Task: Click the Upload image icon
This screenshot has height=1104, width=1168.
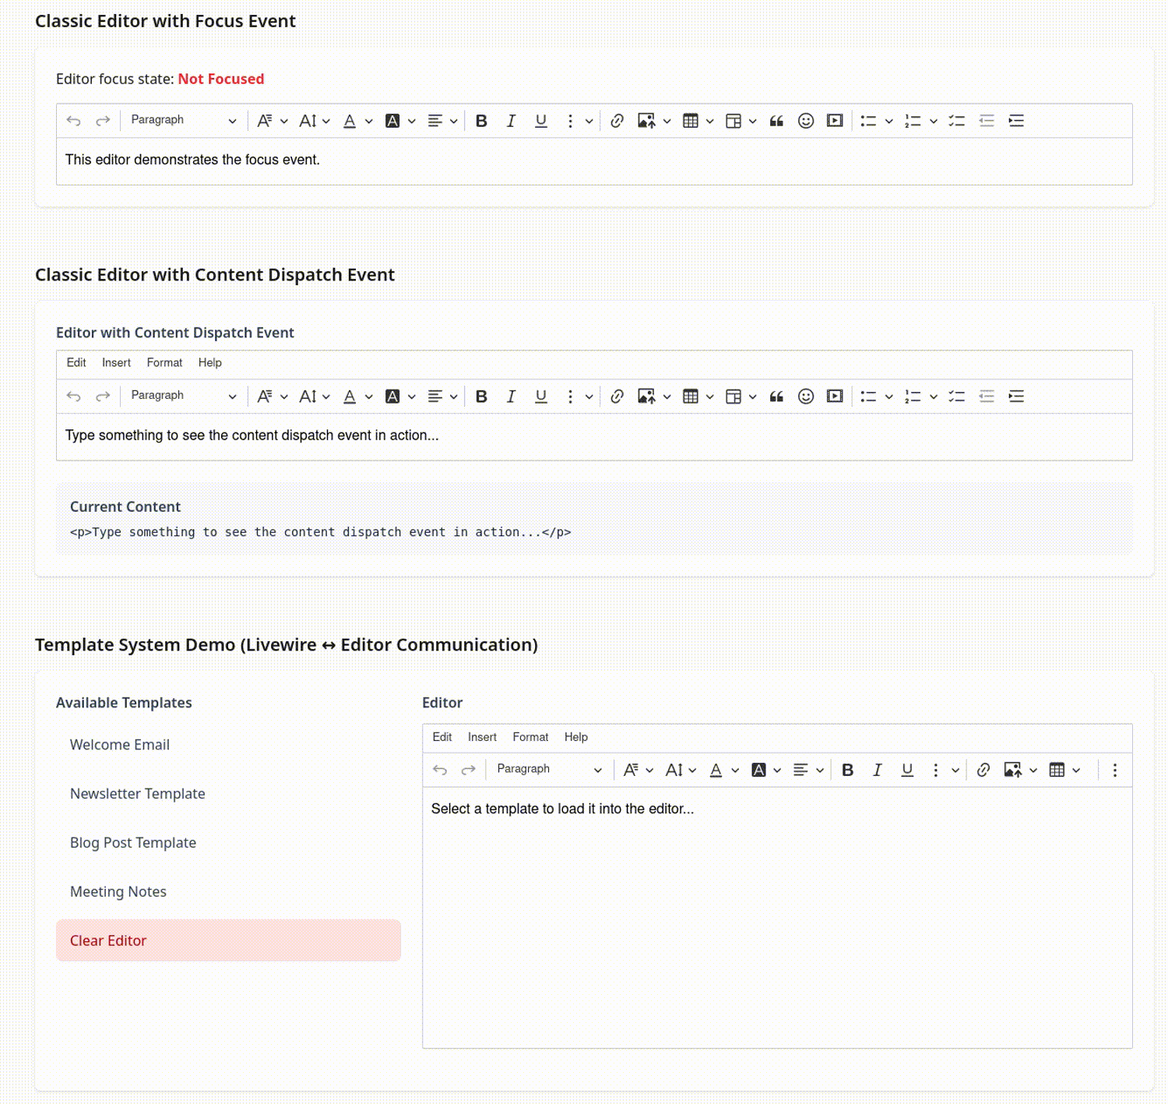Action: pyautogui.click(x=647, y=121)
